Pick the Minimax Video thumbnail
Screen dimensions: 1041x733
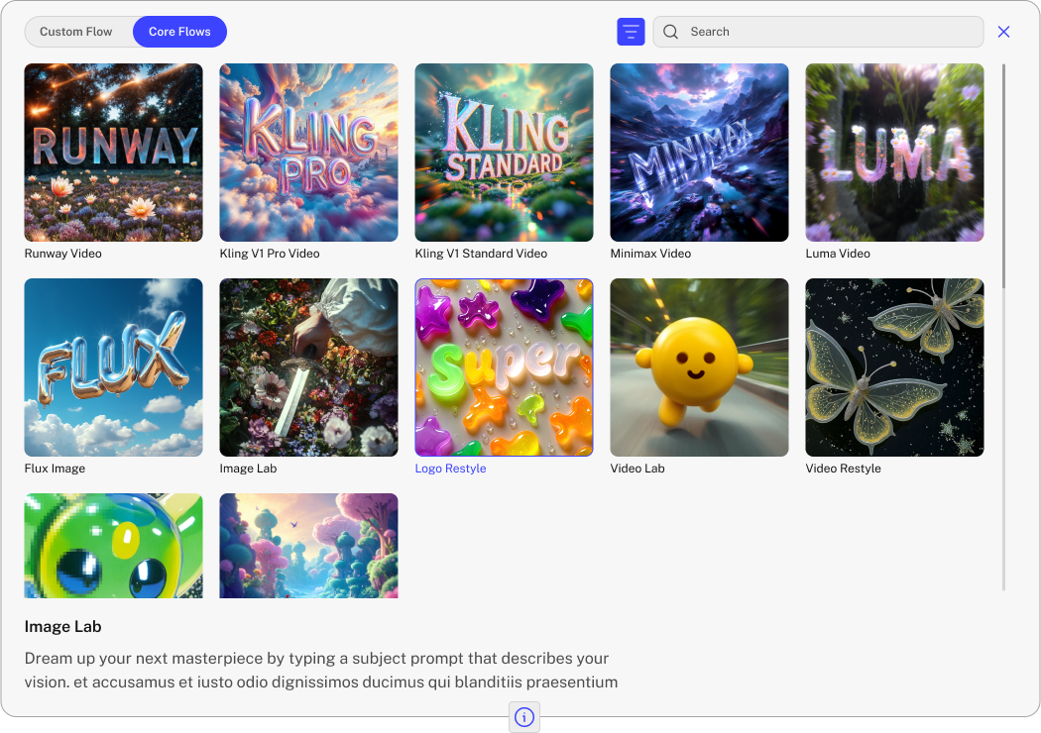click(699, 153)
